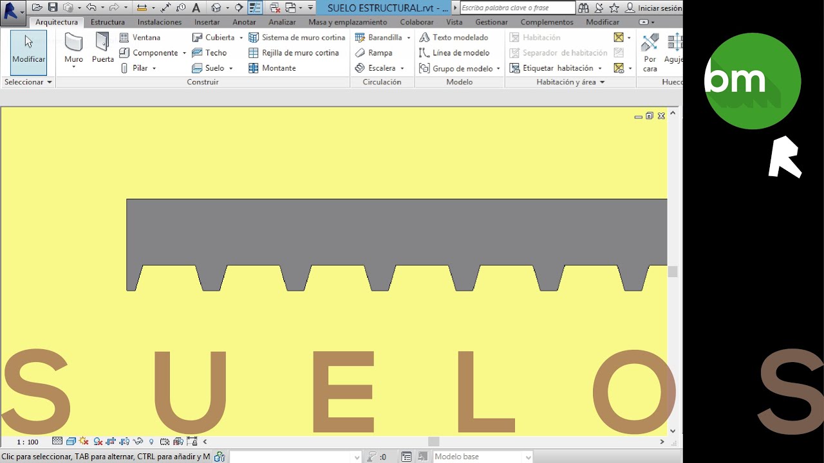The height and width of the screenshot is (463, 824).
Task: Toggle temporary hide/isolate glasses icon
Action: (x=138, y=441)
